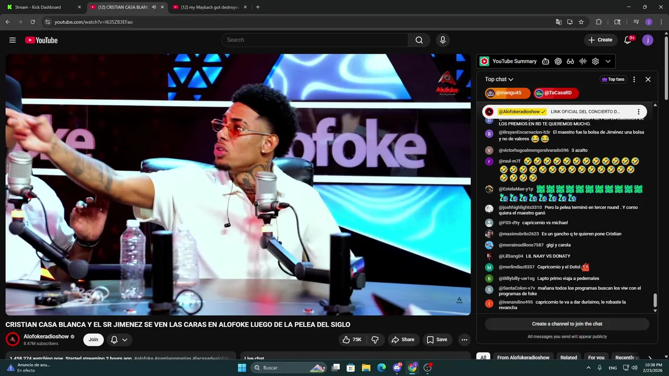The image size is (669, 376).
Task: Open File Explorer from the taskbar
Action: click(x=366, y=368)
